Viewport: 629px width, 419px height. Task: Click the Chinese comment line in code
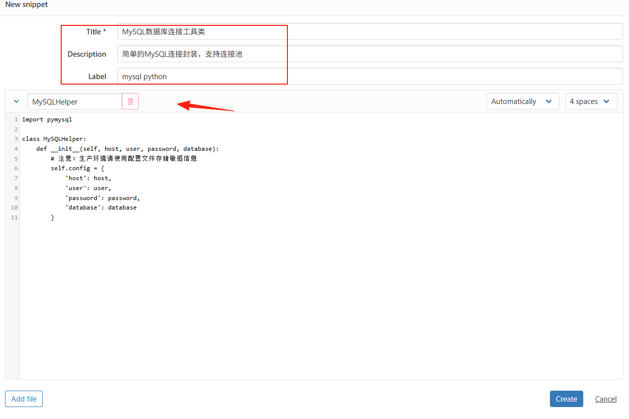click(124, 159)
